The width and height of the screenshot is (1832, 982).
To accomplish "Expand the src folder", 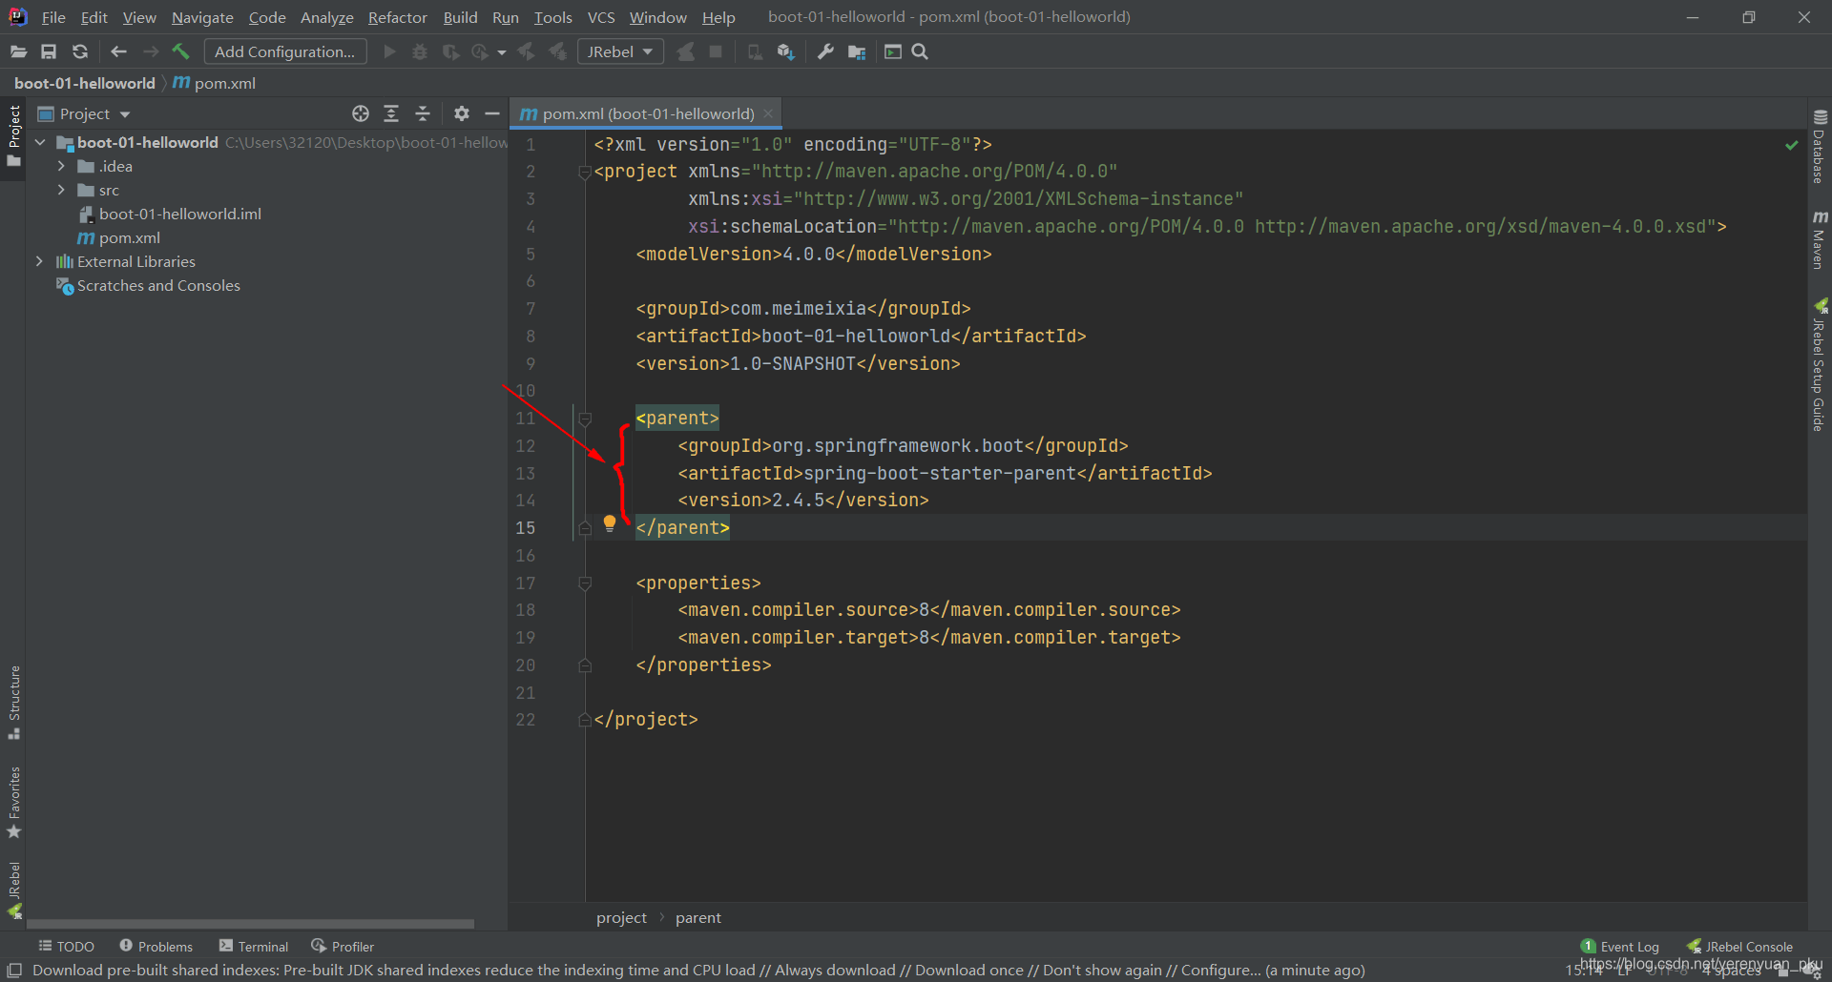I will (61, 190).
